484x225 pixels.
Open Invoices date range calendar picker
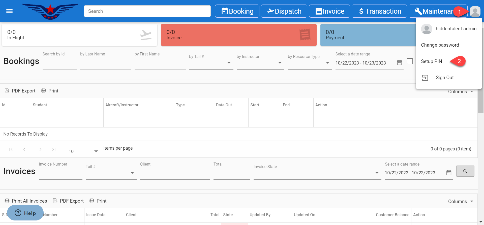coord(449,173)
